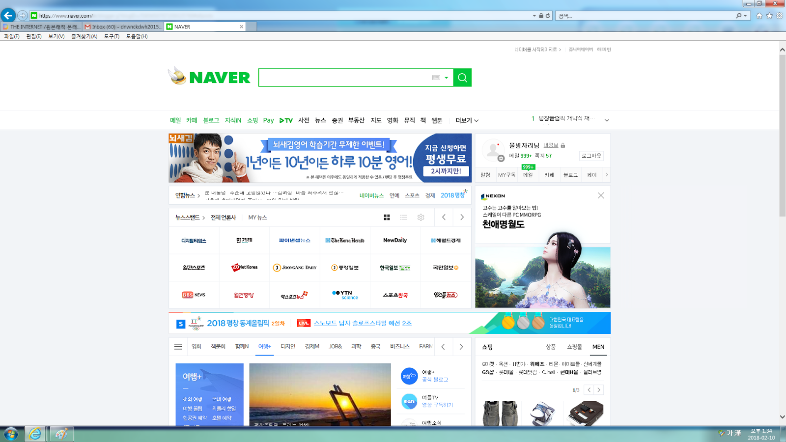
Task: Select the 영화 topic tab
Action: pyautogui.click(x=196, y=347)
